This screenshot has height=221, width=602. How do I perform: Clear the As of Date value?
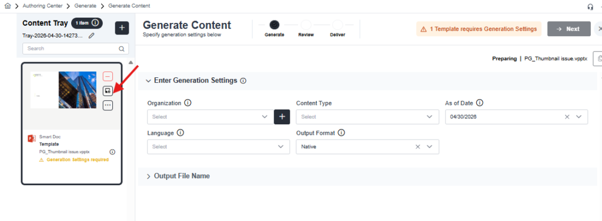coord(567,117)
